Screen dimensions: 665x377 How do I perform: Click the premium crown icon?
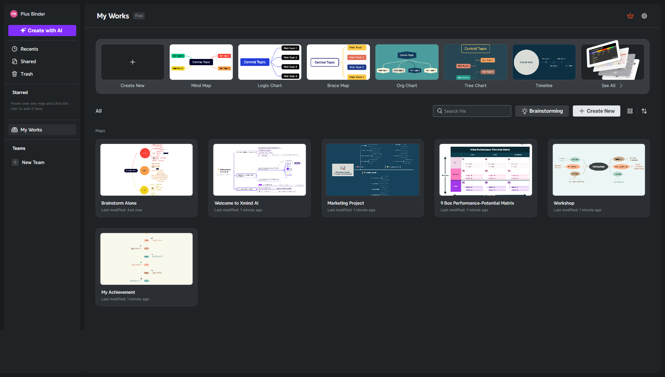pyautogui.click(x=630, y=16)
